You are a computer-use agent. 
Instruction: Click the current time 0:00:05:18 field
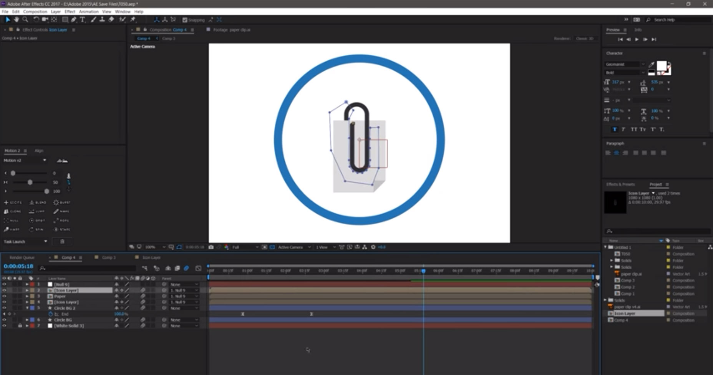click(x=18, y=266)
